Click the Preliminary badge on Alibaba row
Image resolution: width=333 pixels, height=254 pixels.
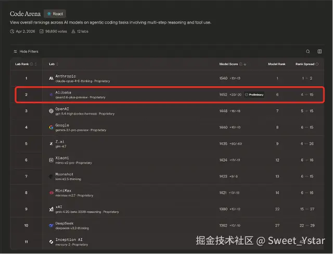pos(254,95)
